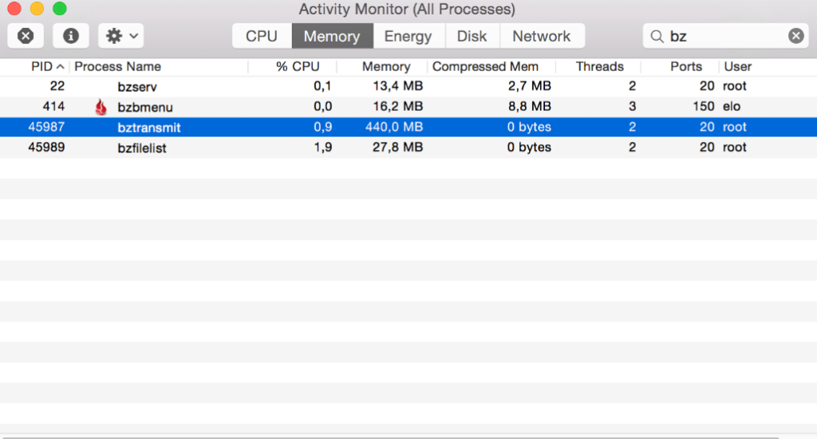Sort by the User column header
This screenshot has height=439, width=817.
point(738,67)
